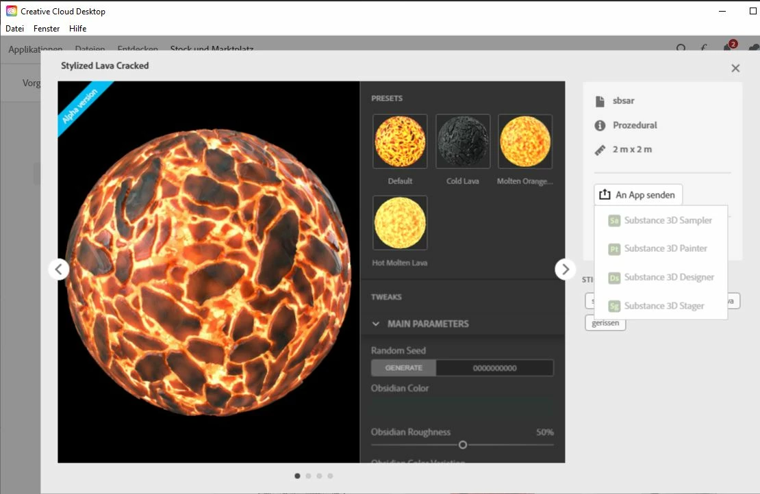Open the Fenster menu

pos(47,29)
